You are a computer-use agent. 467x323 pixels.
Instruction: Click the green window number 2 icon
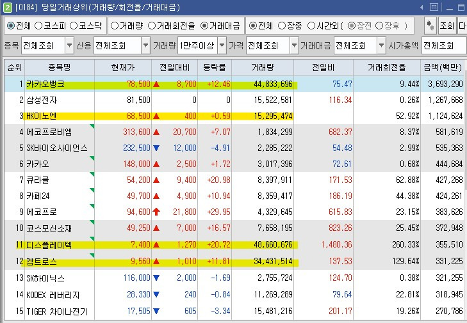click(x=7, y=8)
